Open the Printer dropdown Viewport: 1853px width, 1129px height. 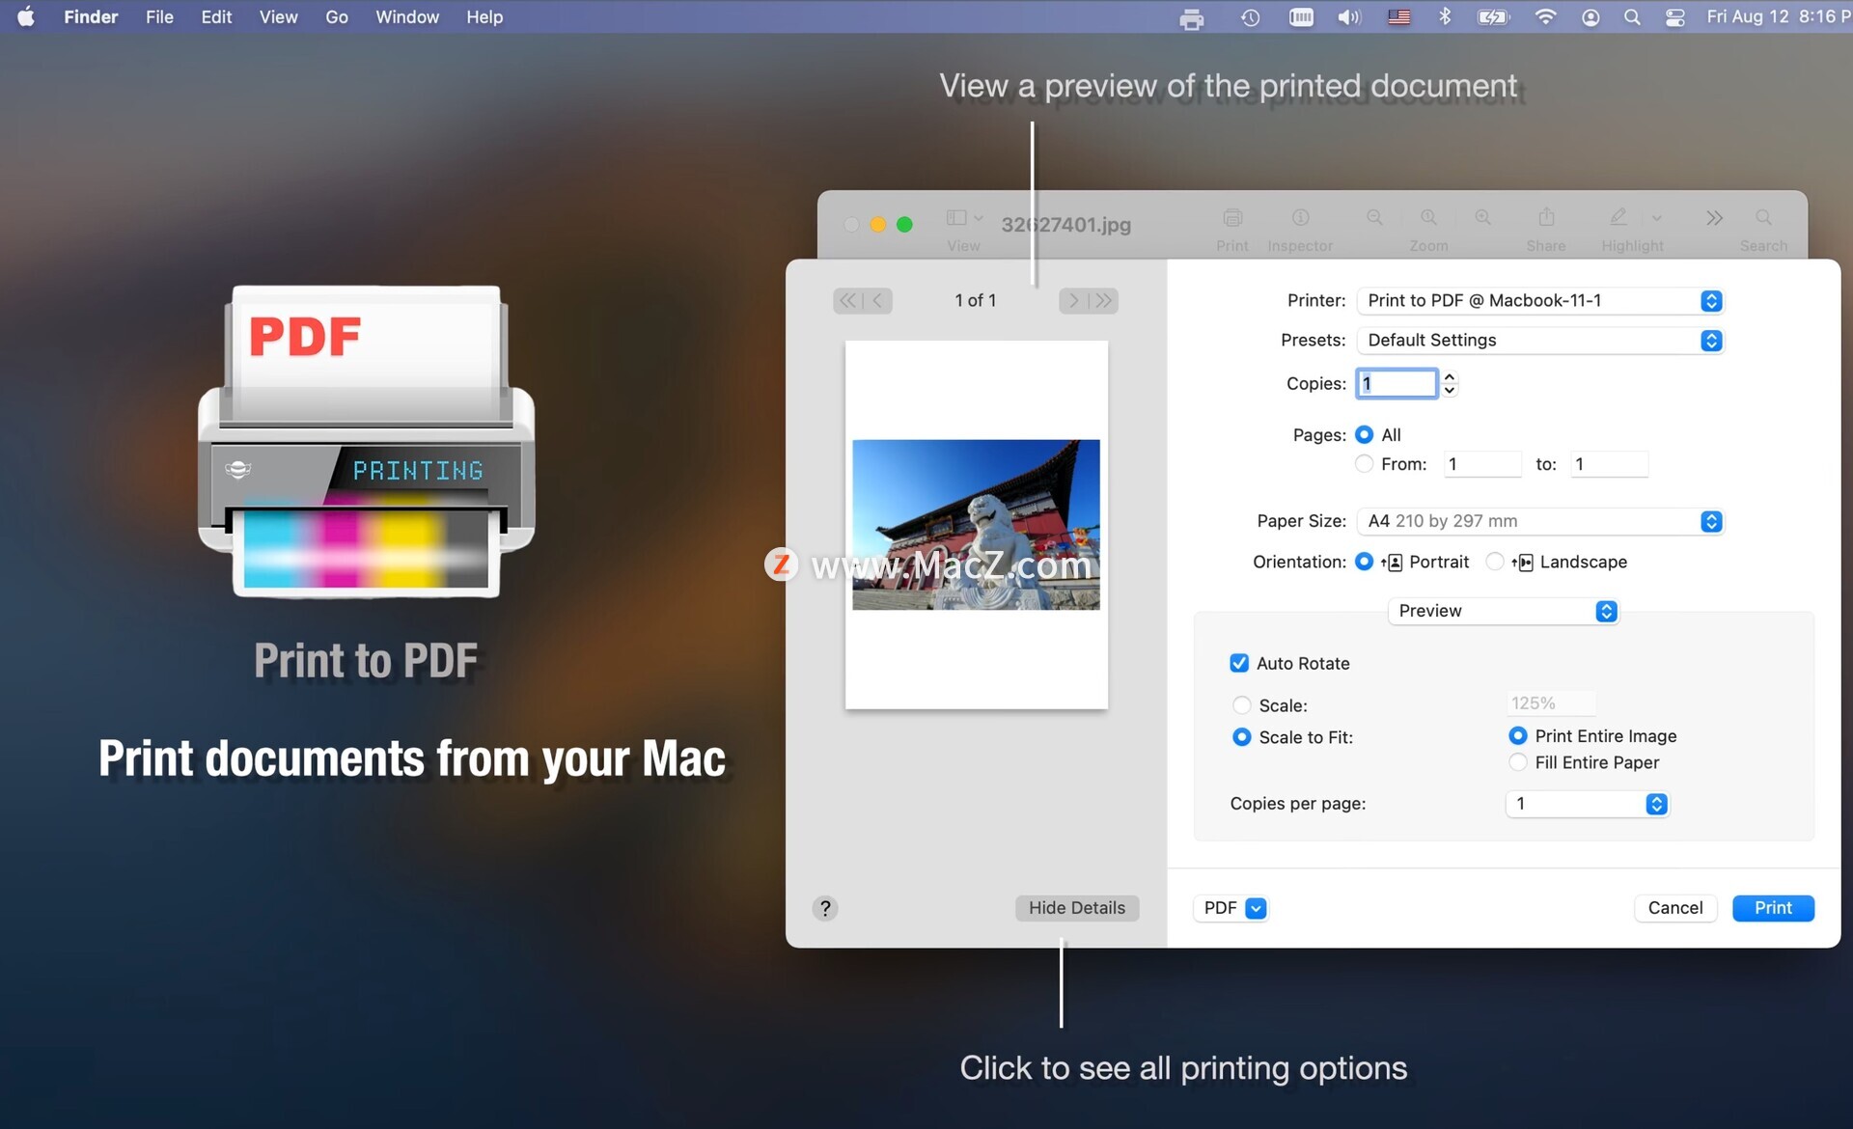coord(1539,301)
